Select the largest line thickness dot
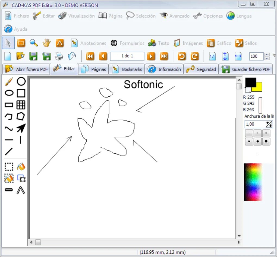Screen dimensions: 277x257 [x=266, y=141]
